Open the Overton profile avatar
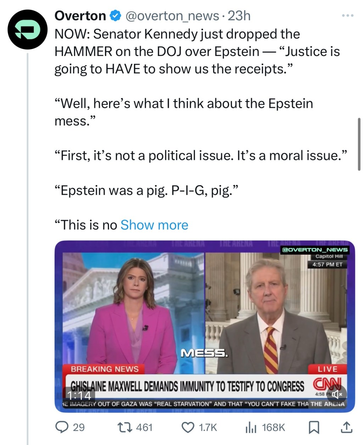 pyautogui.click(x=28, y=30)
